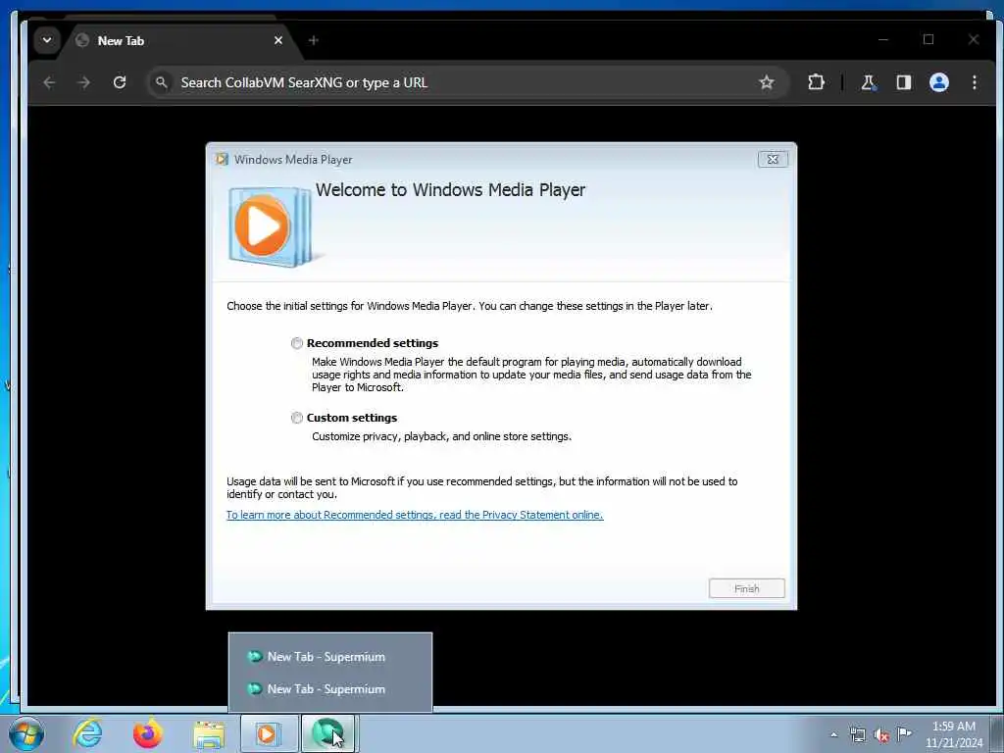
Task: Expand the tab search dropdown arrow
Action: (47, 40)
